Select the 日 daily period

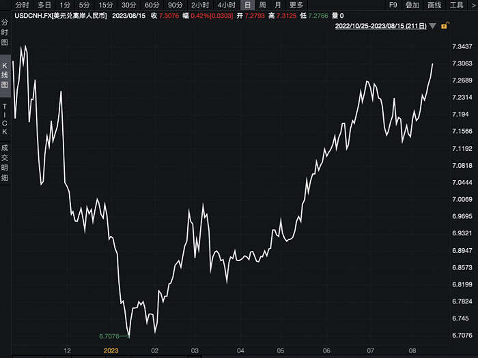[248, 5]
